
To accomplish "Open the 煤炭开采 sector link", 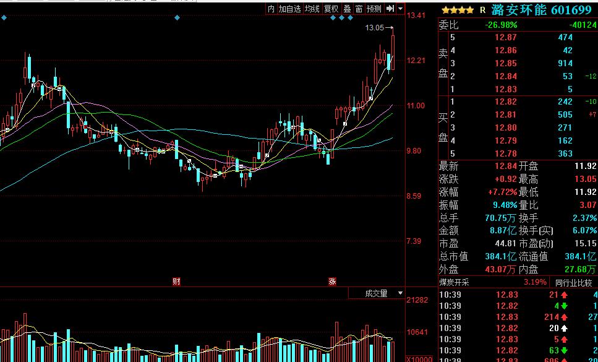I will [455, 283].
